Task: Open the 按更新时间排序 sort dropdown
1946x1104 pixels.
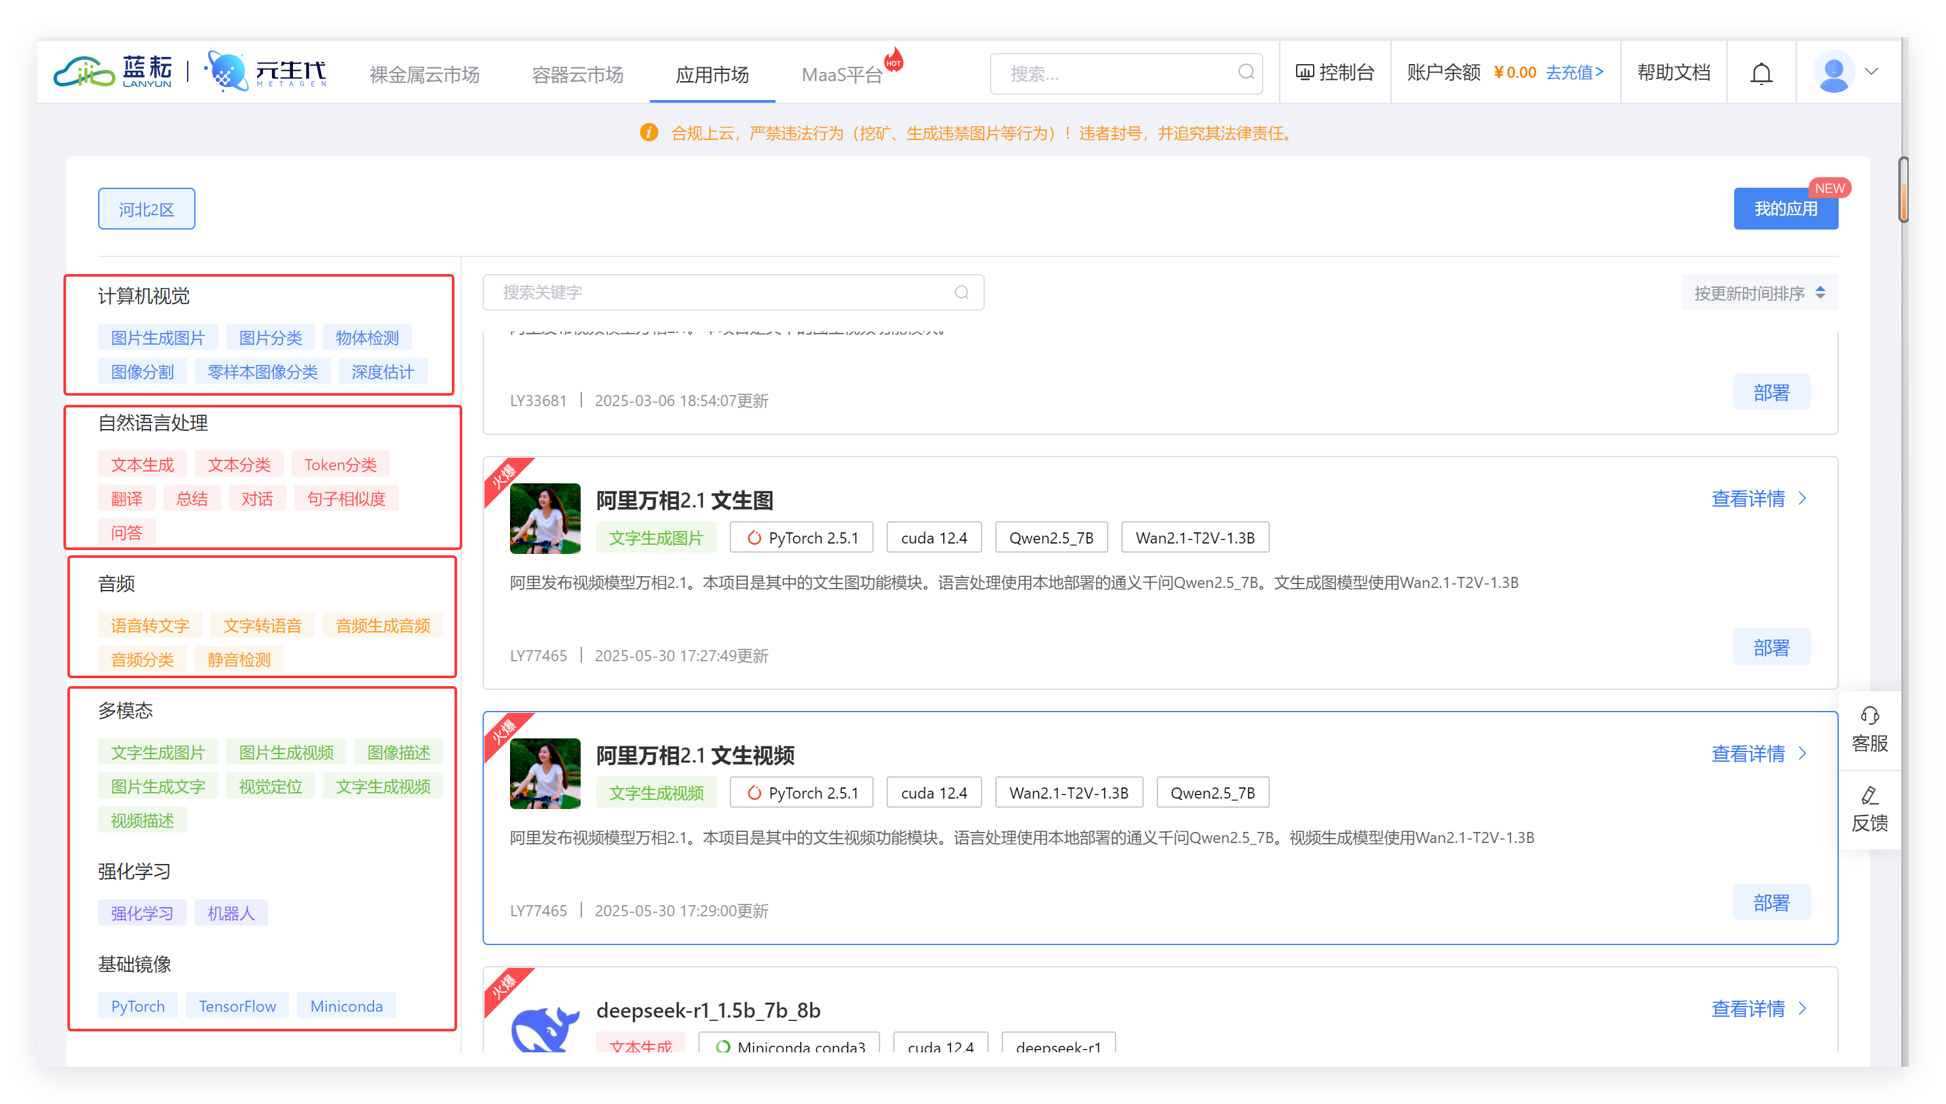Action: 1759,293
